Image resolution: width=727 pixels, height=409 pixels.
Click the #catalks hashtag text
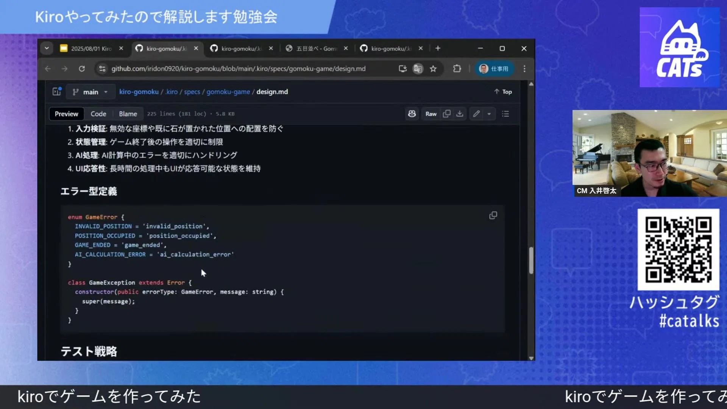point(689,321)
